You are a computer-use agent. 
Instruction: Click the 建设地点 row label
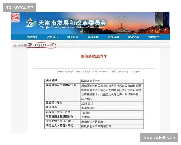click(x=51, y=107)
